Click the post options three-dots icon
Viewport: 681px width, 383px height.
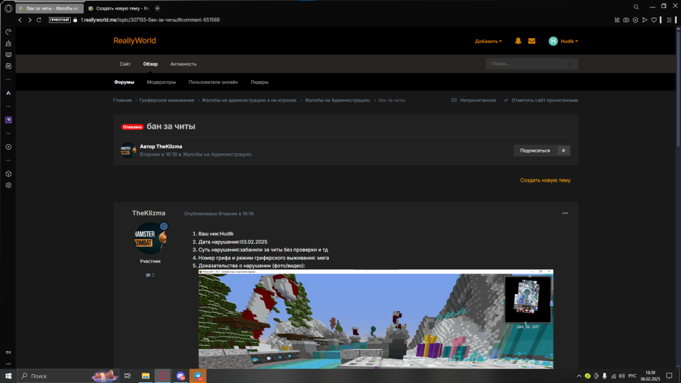tap(565, 214)
